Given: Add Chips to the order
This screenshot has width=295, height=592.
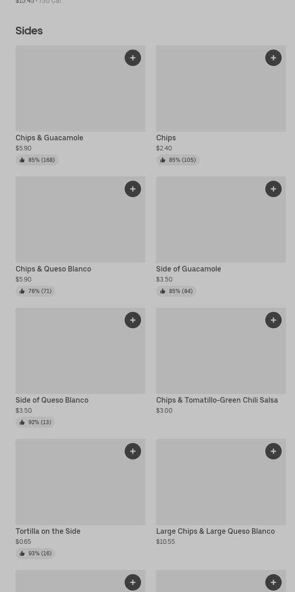Looking at the screenshot, I should (x=273, y=58).
